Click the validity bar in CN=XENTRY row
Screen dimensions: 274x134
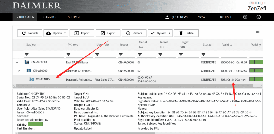(256, 79)
